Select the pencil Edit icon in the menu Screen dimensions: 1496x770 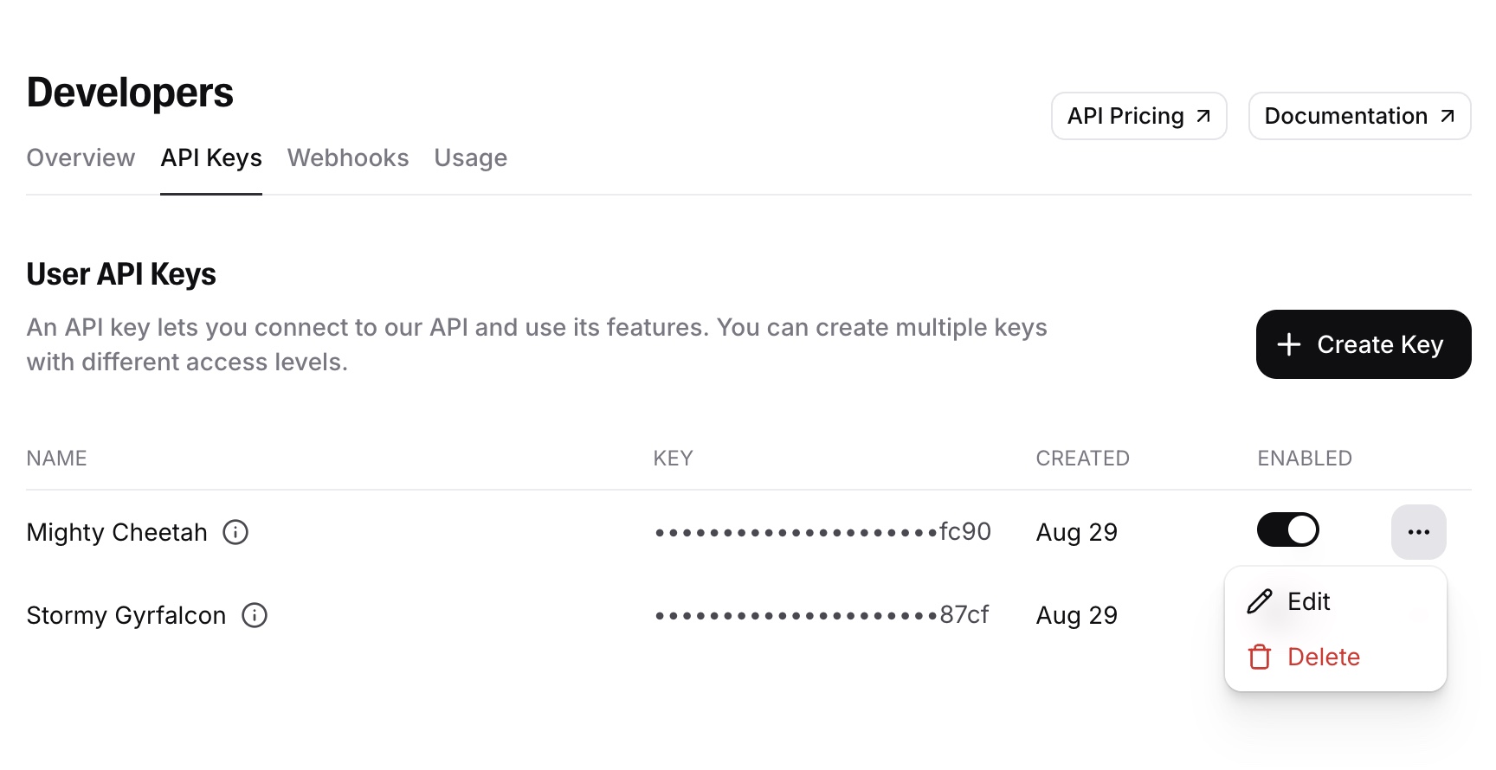(1258, 601)
